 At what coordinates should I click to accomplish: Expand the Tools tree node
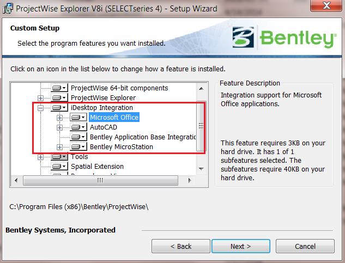tap(40, 157)
